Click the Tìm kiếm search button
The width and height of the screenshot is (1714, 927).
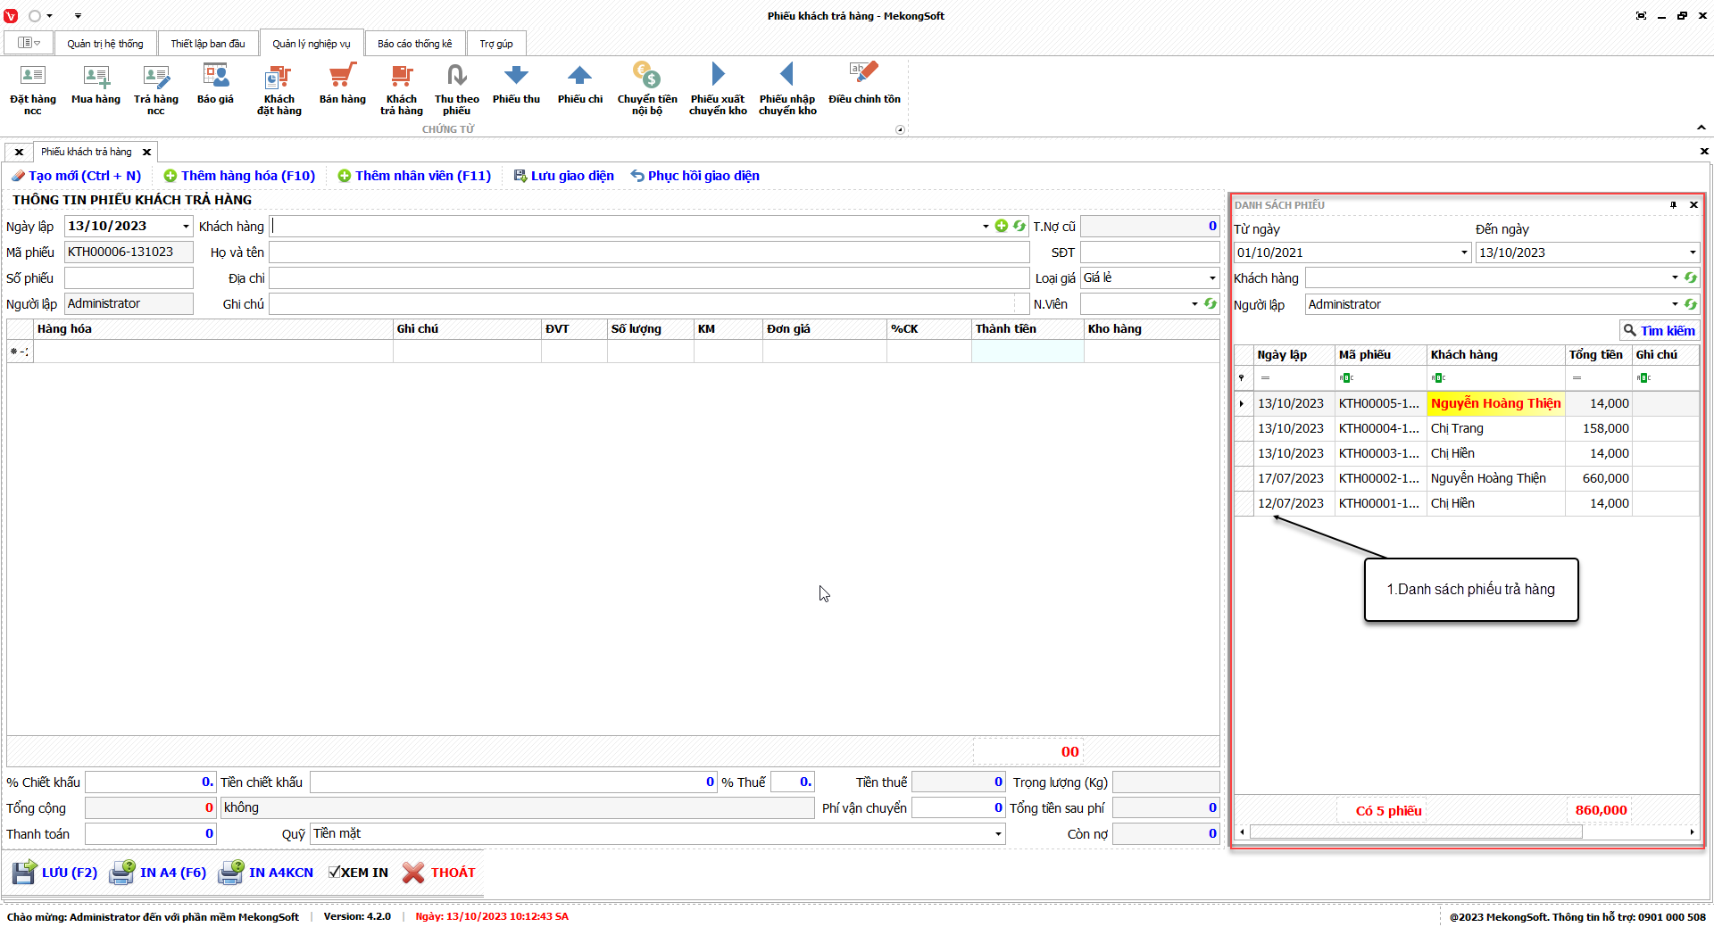point(1659,331)
